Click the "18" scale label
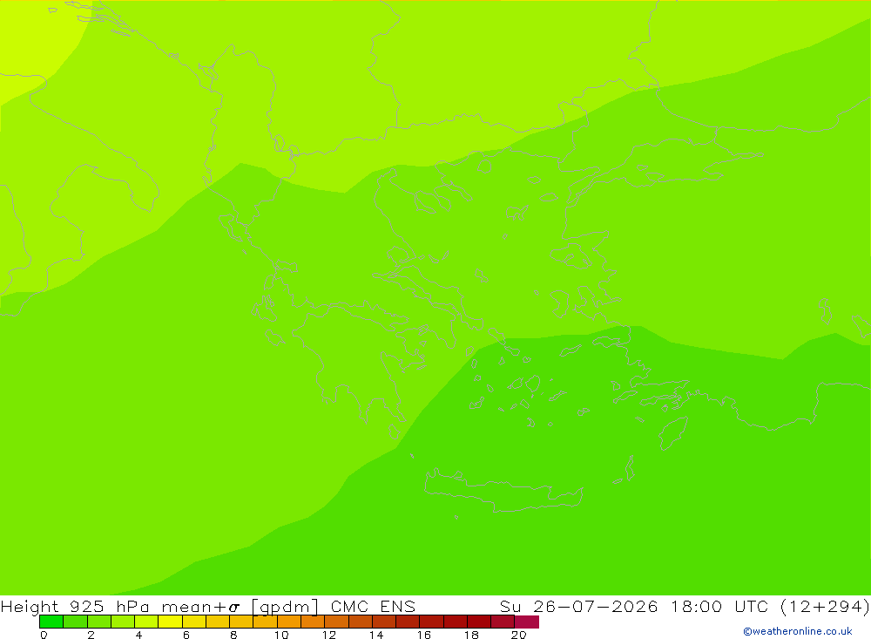This screenshot has height=639, width=871. tap(471, 635)
